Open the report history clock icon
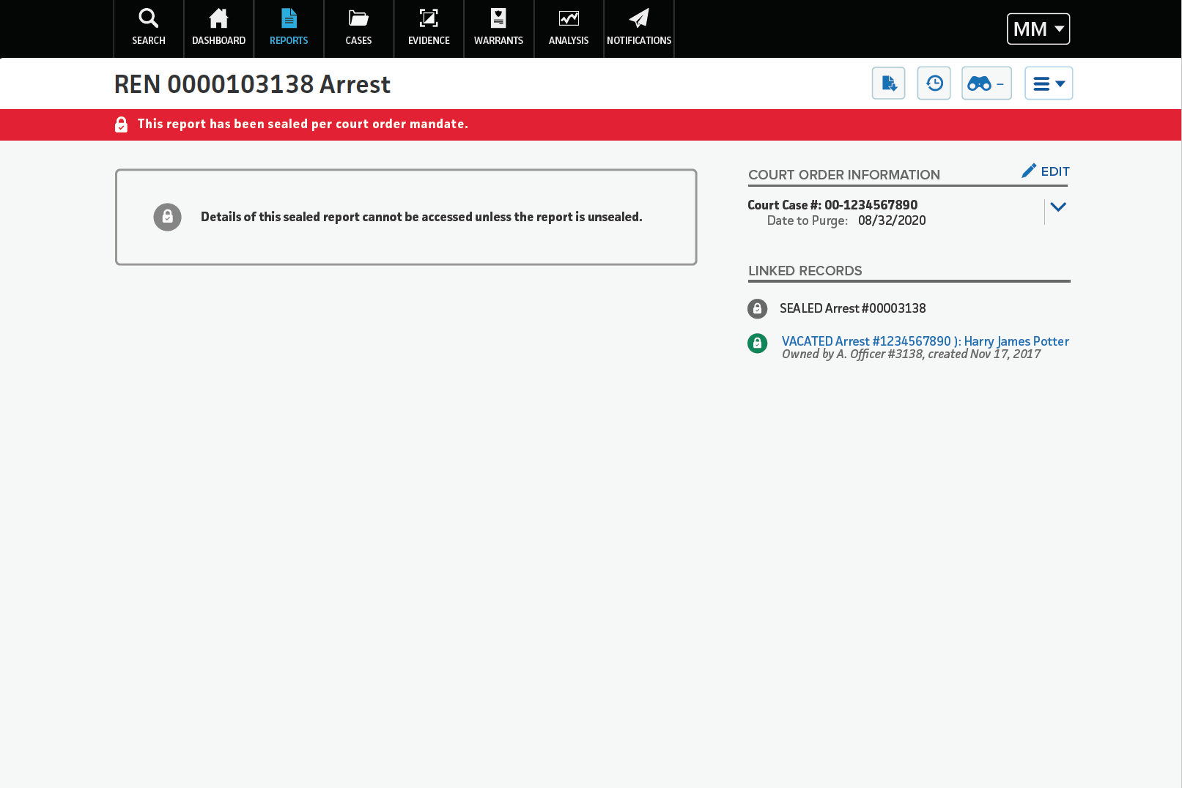 [x=934, y=83]
